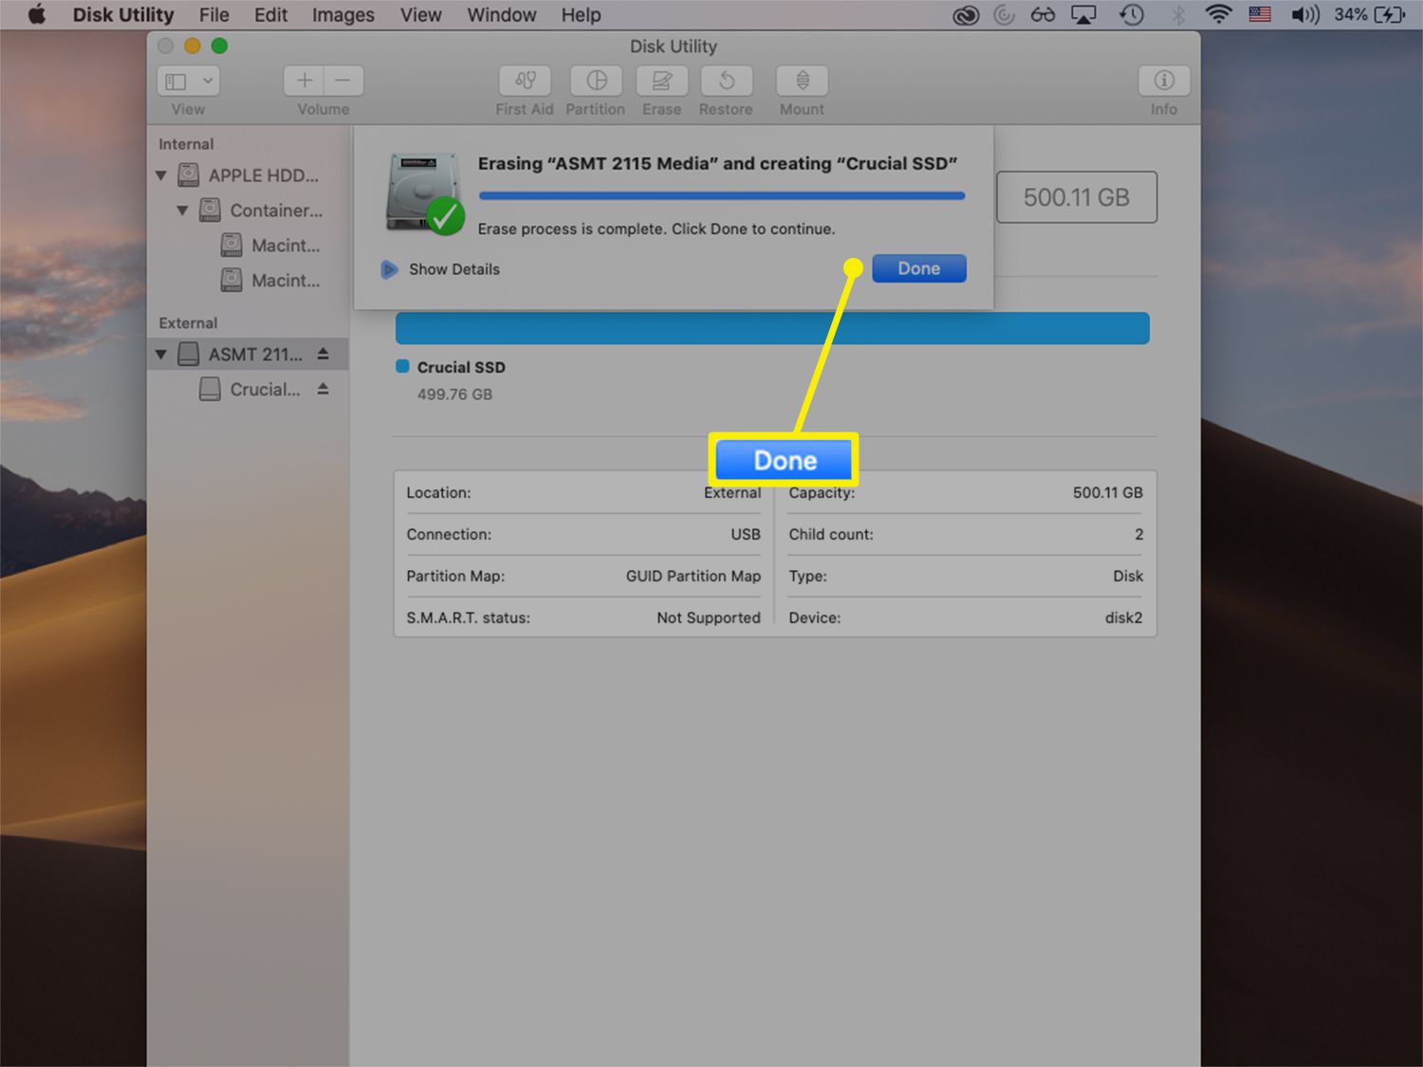Click the Creative Cloud menu bar icon
The height and width of the screenshot is (1067, 1423).
tap(966, 15)
